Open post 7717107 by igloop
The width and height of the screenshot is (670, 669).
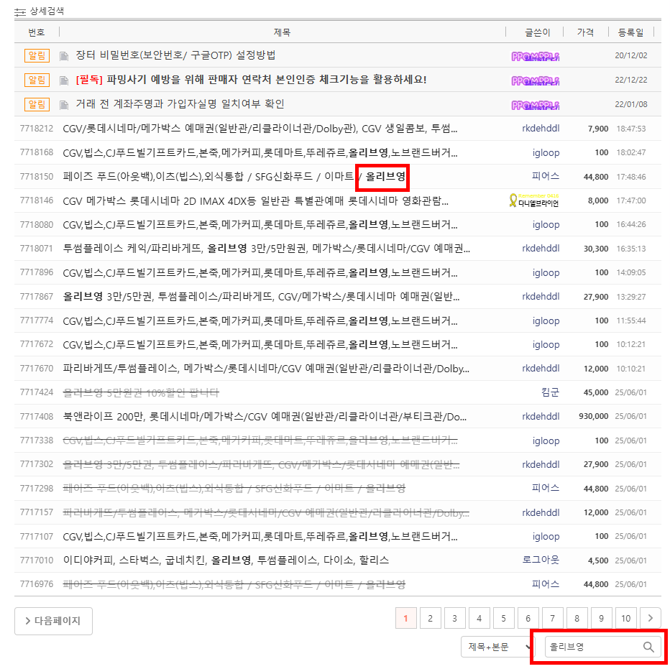[260, 536]
